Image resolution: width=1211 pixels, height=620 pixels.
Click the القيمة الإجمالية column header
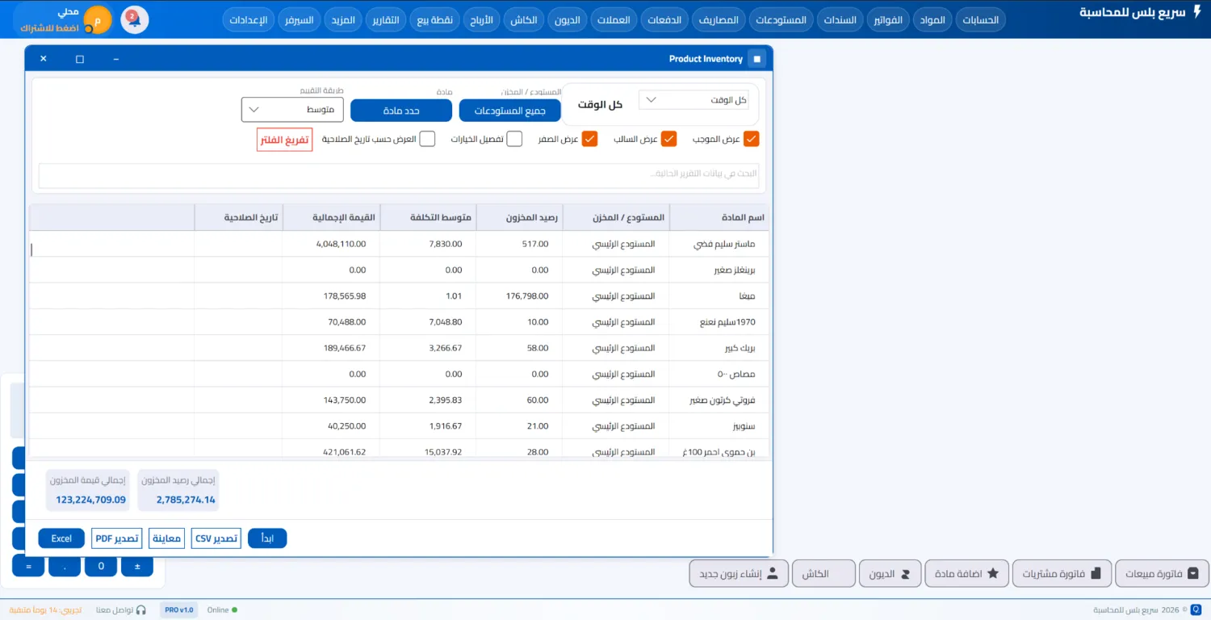pos(331,218)
